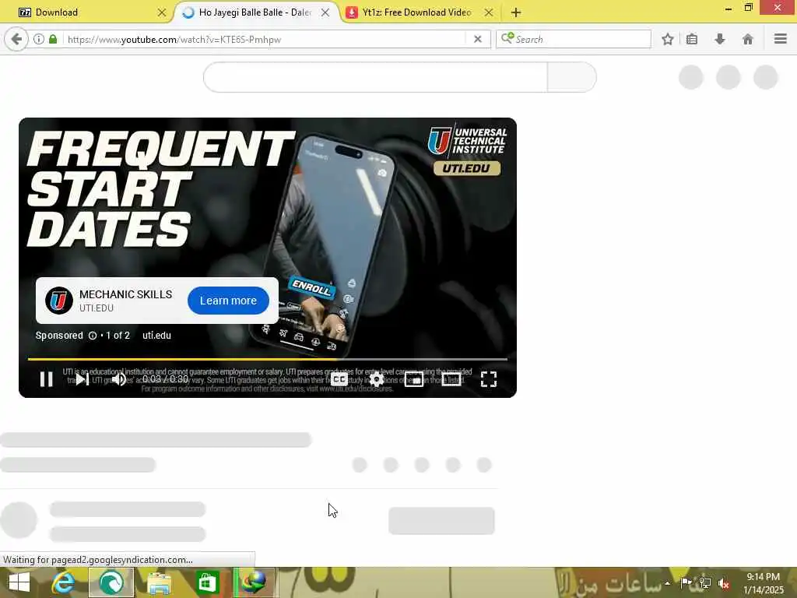
Task: Launch Internet Explorer from taskbar
Action: (x=64, y=582)
